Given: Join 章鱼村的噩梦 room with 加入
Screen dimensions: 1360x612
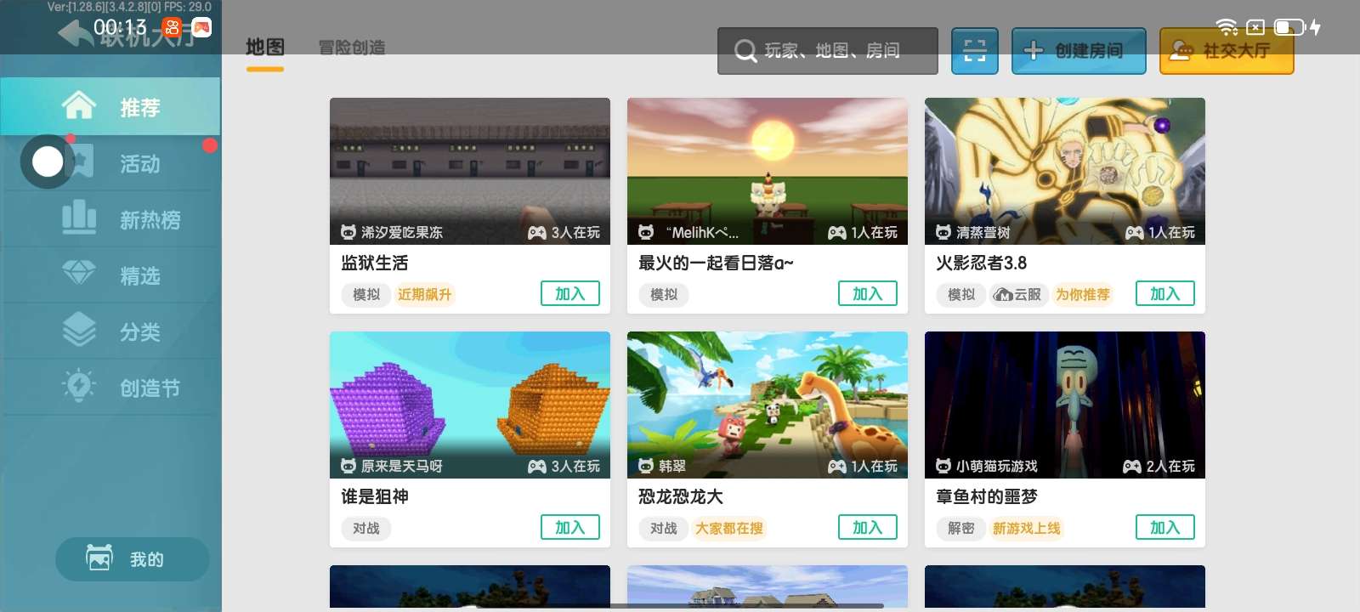Looking at the screenshot, I should (1165, 527).
